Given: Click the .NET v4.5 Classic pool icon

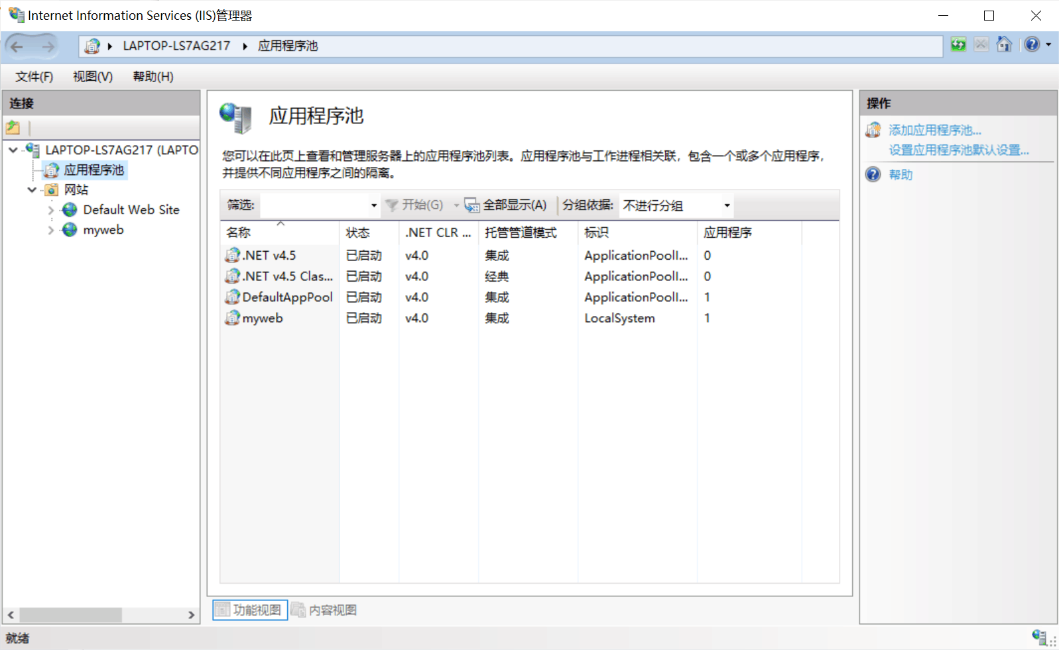Looking at the screenshot, I should [x=233, y=276].
